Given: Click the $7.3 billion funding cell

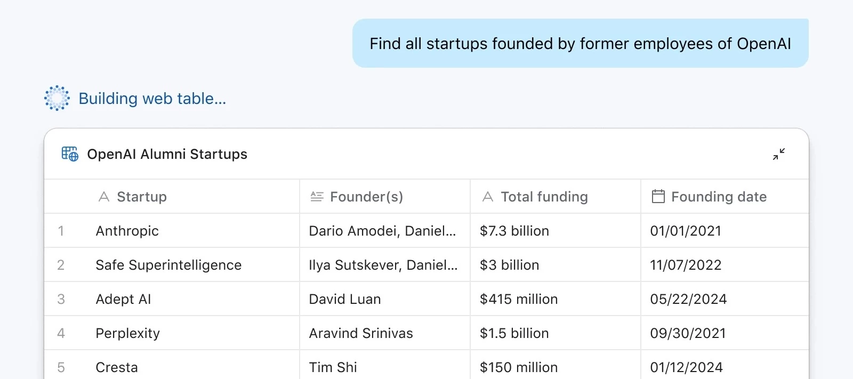Looking at the screenshot, I should coord(514,231).
